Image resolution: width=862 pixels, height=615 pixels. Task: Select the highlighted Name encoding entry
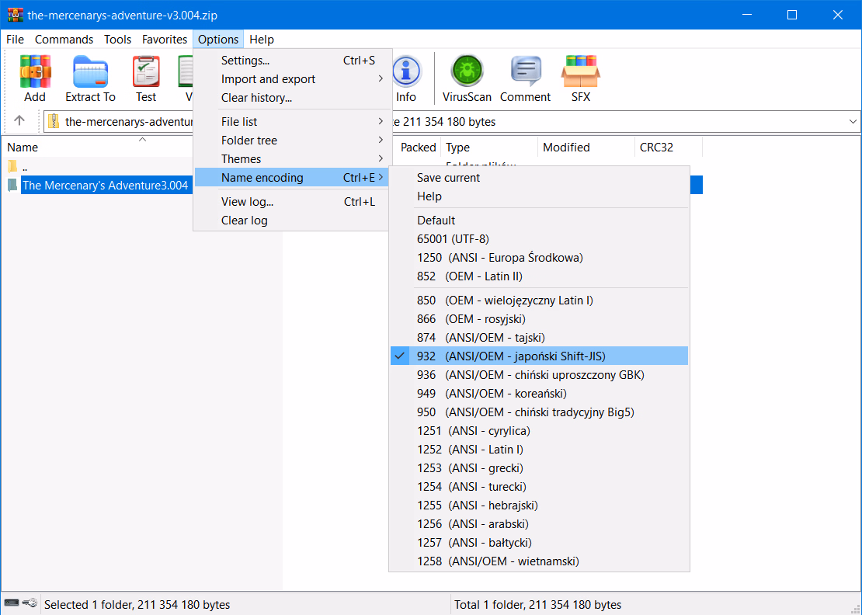point(293,178)
